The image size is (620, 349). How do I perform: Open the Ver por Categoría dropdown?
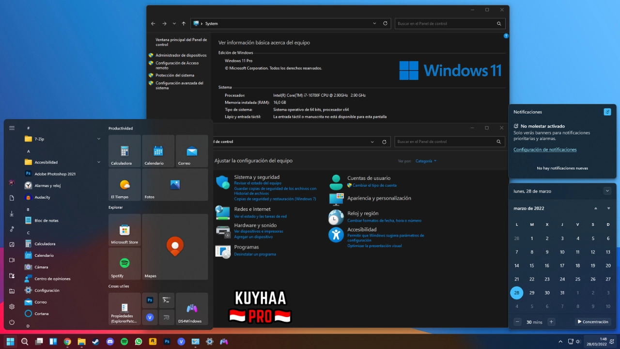[x=426, y=161]
